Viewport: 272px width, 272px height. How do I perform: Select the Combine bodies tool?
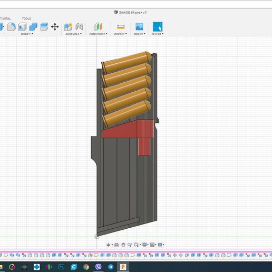coord(33,27)
